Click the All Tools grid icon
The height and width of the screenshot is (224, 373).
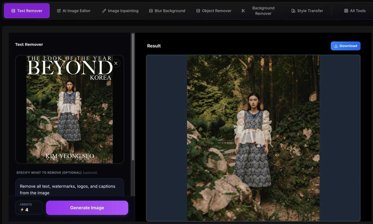click(x=346, y=10)
